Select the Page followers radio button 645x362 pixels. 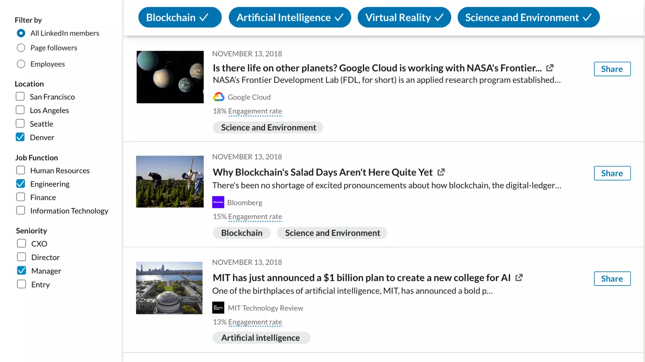pos(21,48)
